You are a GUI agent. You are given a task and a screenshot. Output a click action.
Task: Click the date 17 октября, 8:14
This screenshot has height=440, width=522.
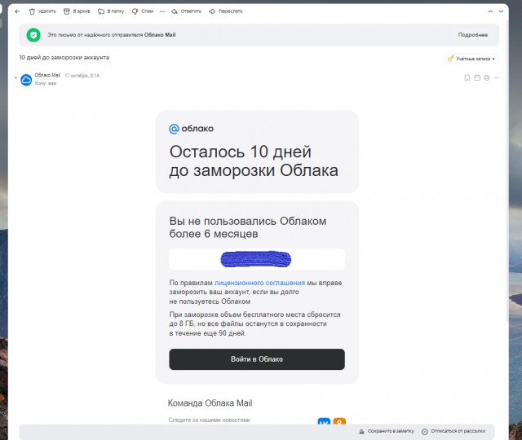click(x=82, y=76)
